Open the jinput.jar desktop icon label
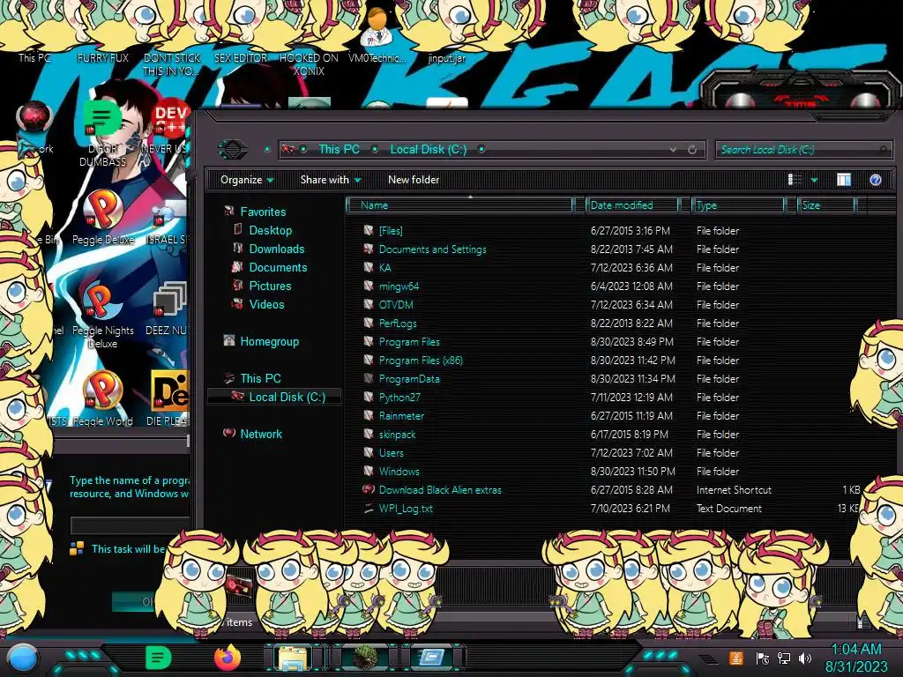 (446, 58)
